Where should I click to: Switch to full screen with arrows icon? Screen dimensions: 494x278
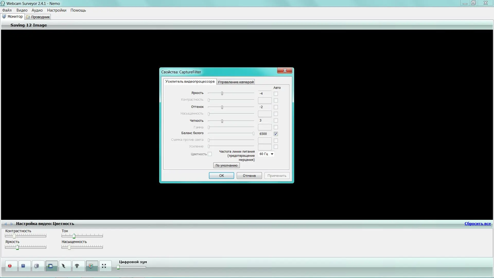(104, 266)
